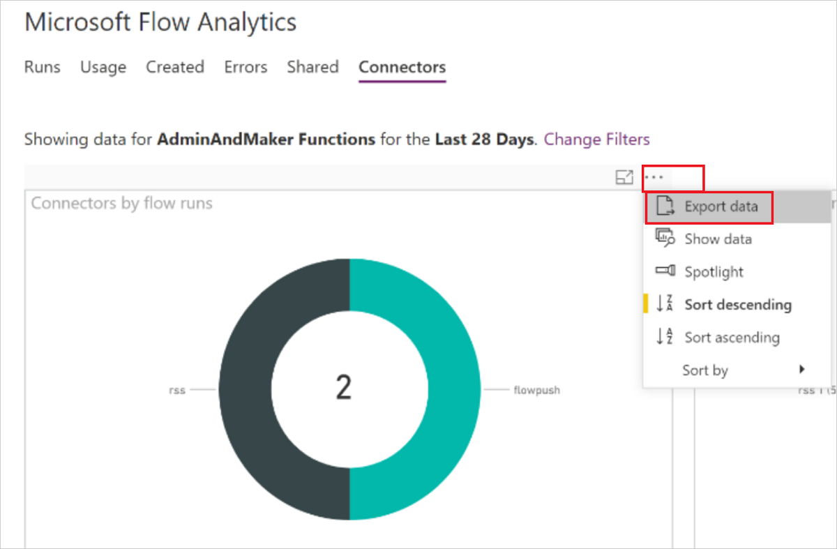Open the Usage tab

tap(103, 67)
